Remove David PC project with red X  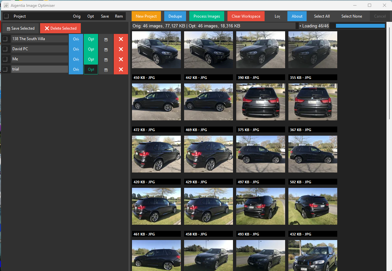(121, 49)
